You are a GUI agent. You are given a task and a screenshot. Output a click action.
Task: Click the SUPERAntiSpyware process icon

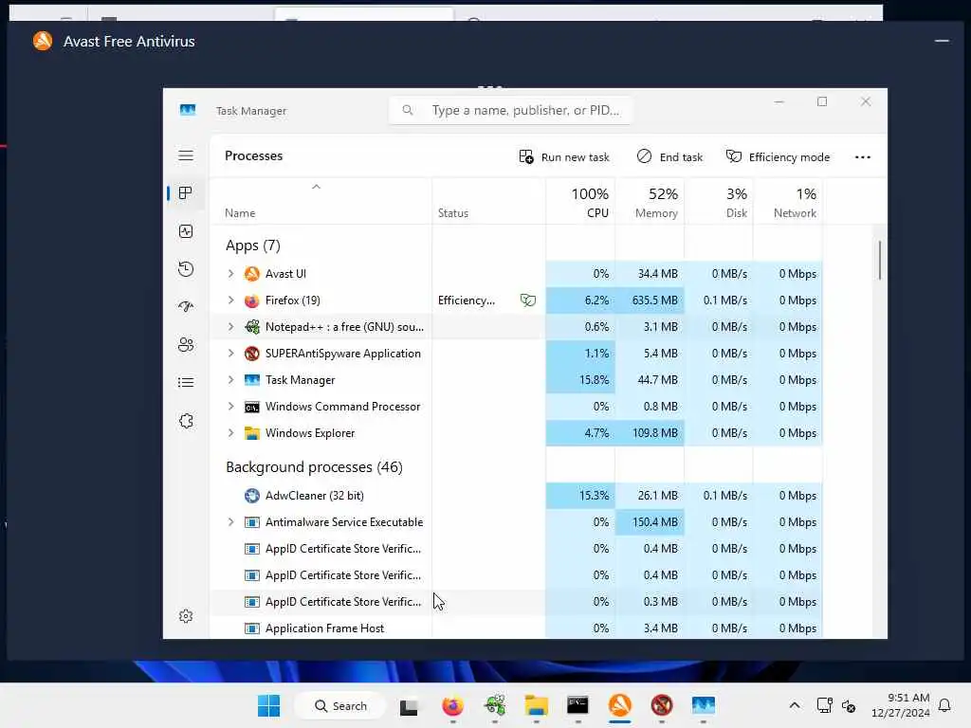click(x=252, y=354)
